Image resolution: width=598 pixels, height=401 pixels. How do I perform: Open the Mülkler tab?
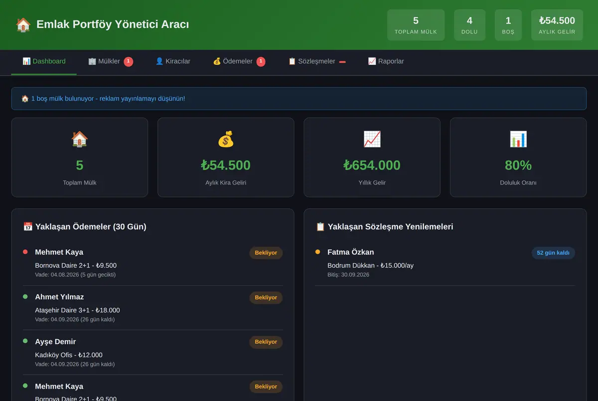point(111,62)
